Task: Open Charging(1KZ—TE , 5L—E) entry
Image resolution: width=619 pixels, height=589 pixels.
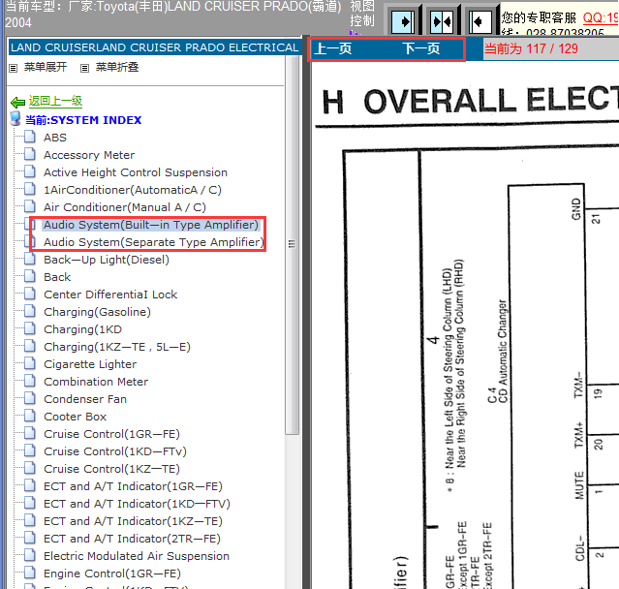Action: click(x=117, y=347)
